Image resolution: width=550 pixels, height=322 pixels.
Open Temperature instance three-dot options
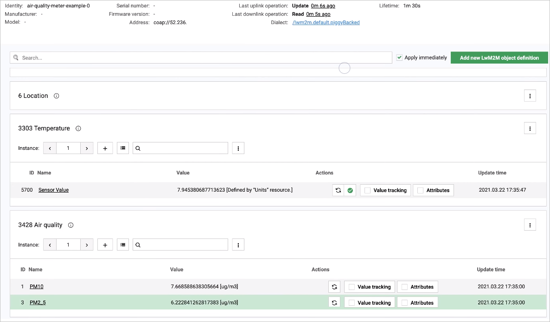point(238,148)
